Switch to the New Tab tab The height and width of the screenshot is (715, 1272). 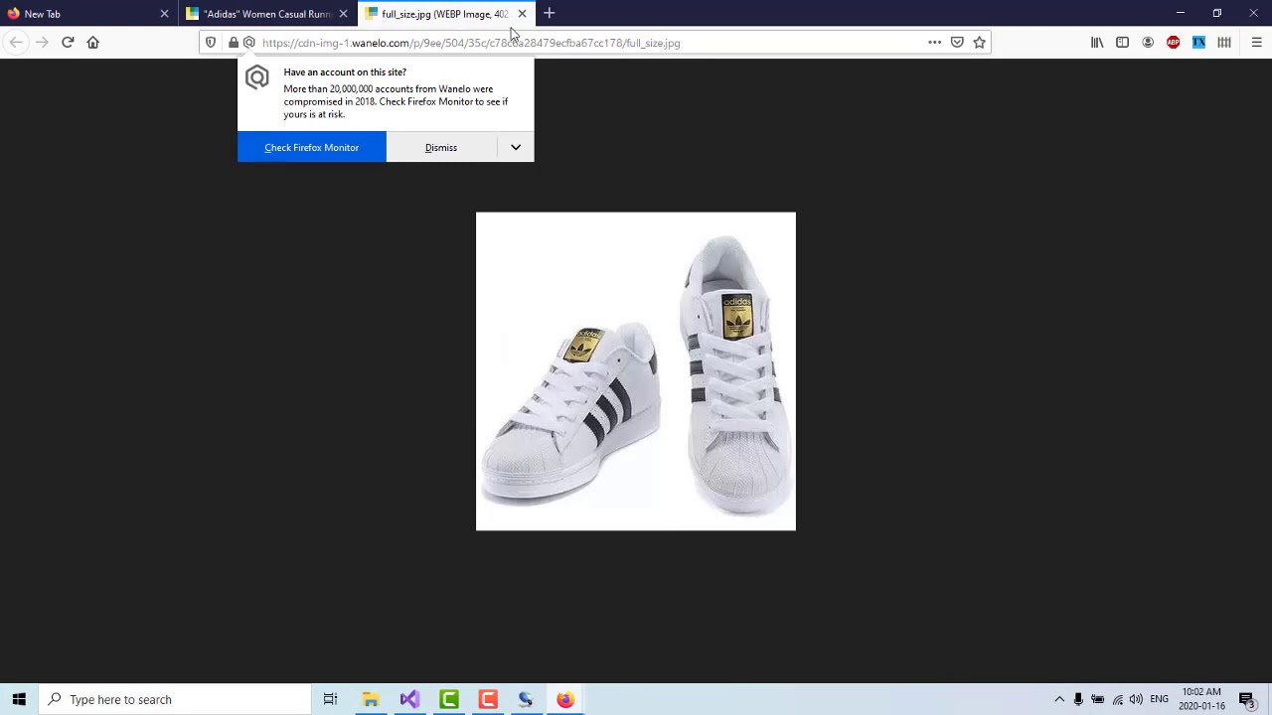pos(78,14)
